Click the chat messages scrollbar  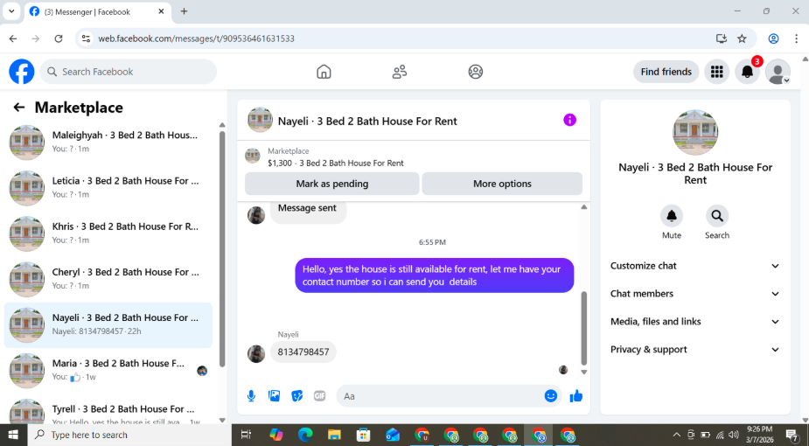point(584,328)
